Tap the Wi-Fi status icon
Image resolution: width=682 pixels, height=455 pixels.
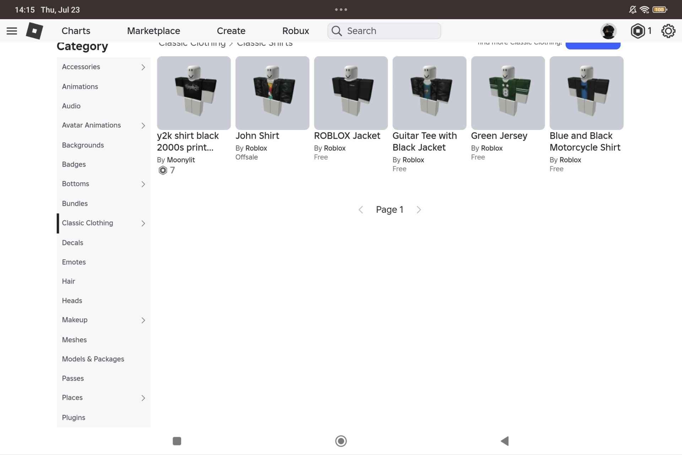644,10
